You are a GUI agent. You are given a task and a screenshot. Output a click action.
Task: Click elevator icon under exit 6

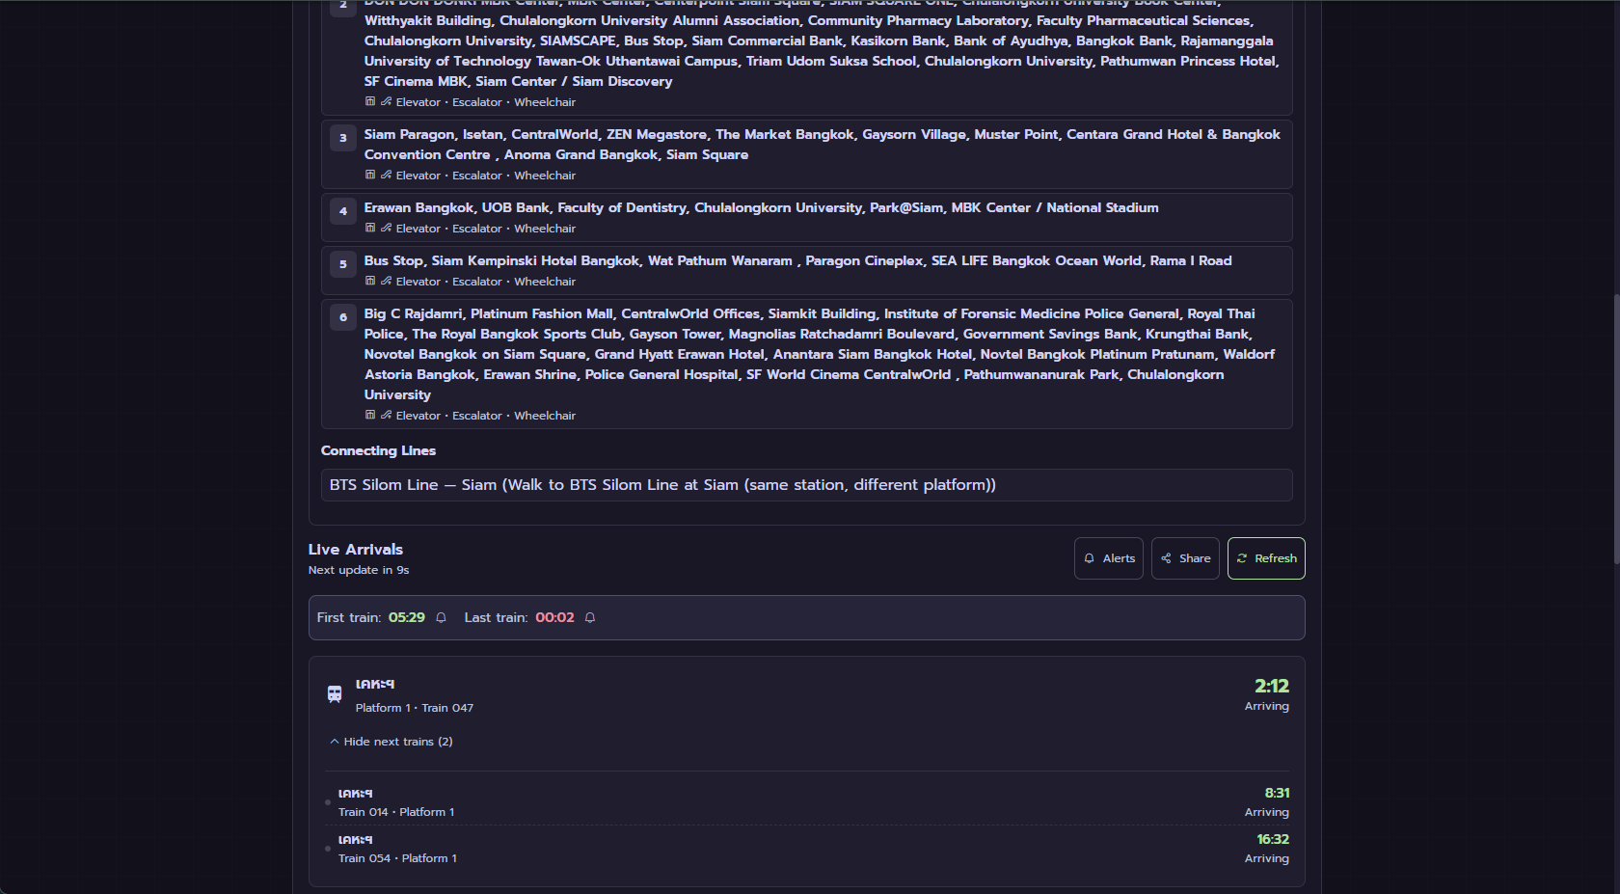tap(370, 416)
